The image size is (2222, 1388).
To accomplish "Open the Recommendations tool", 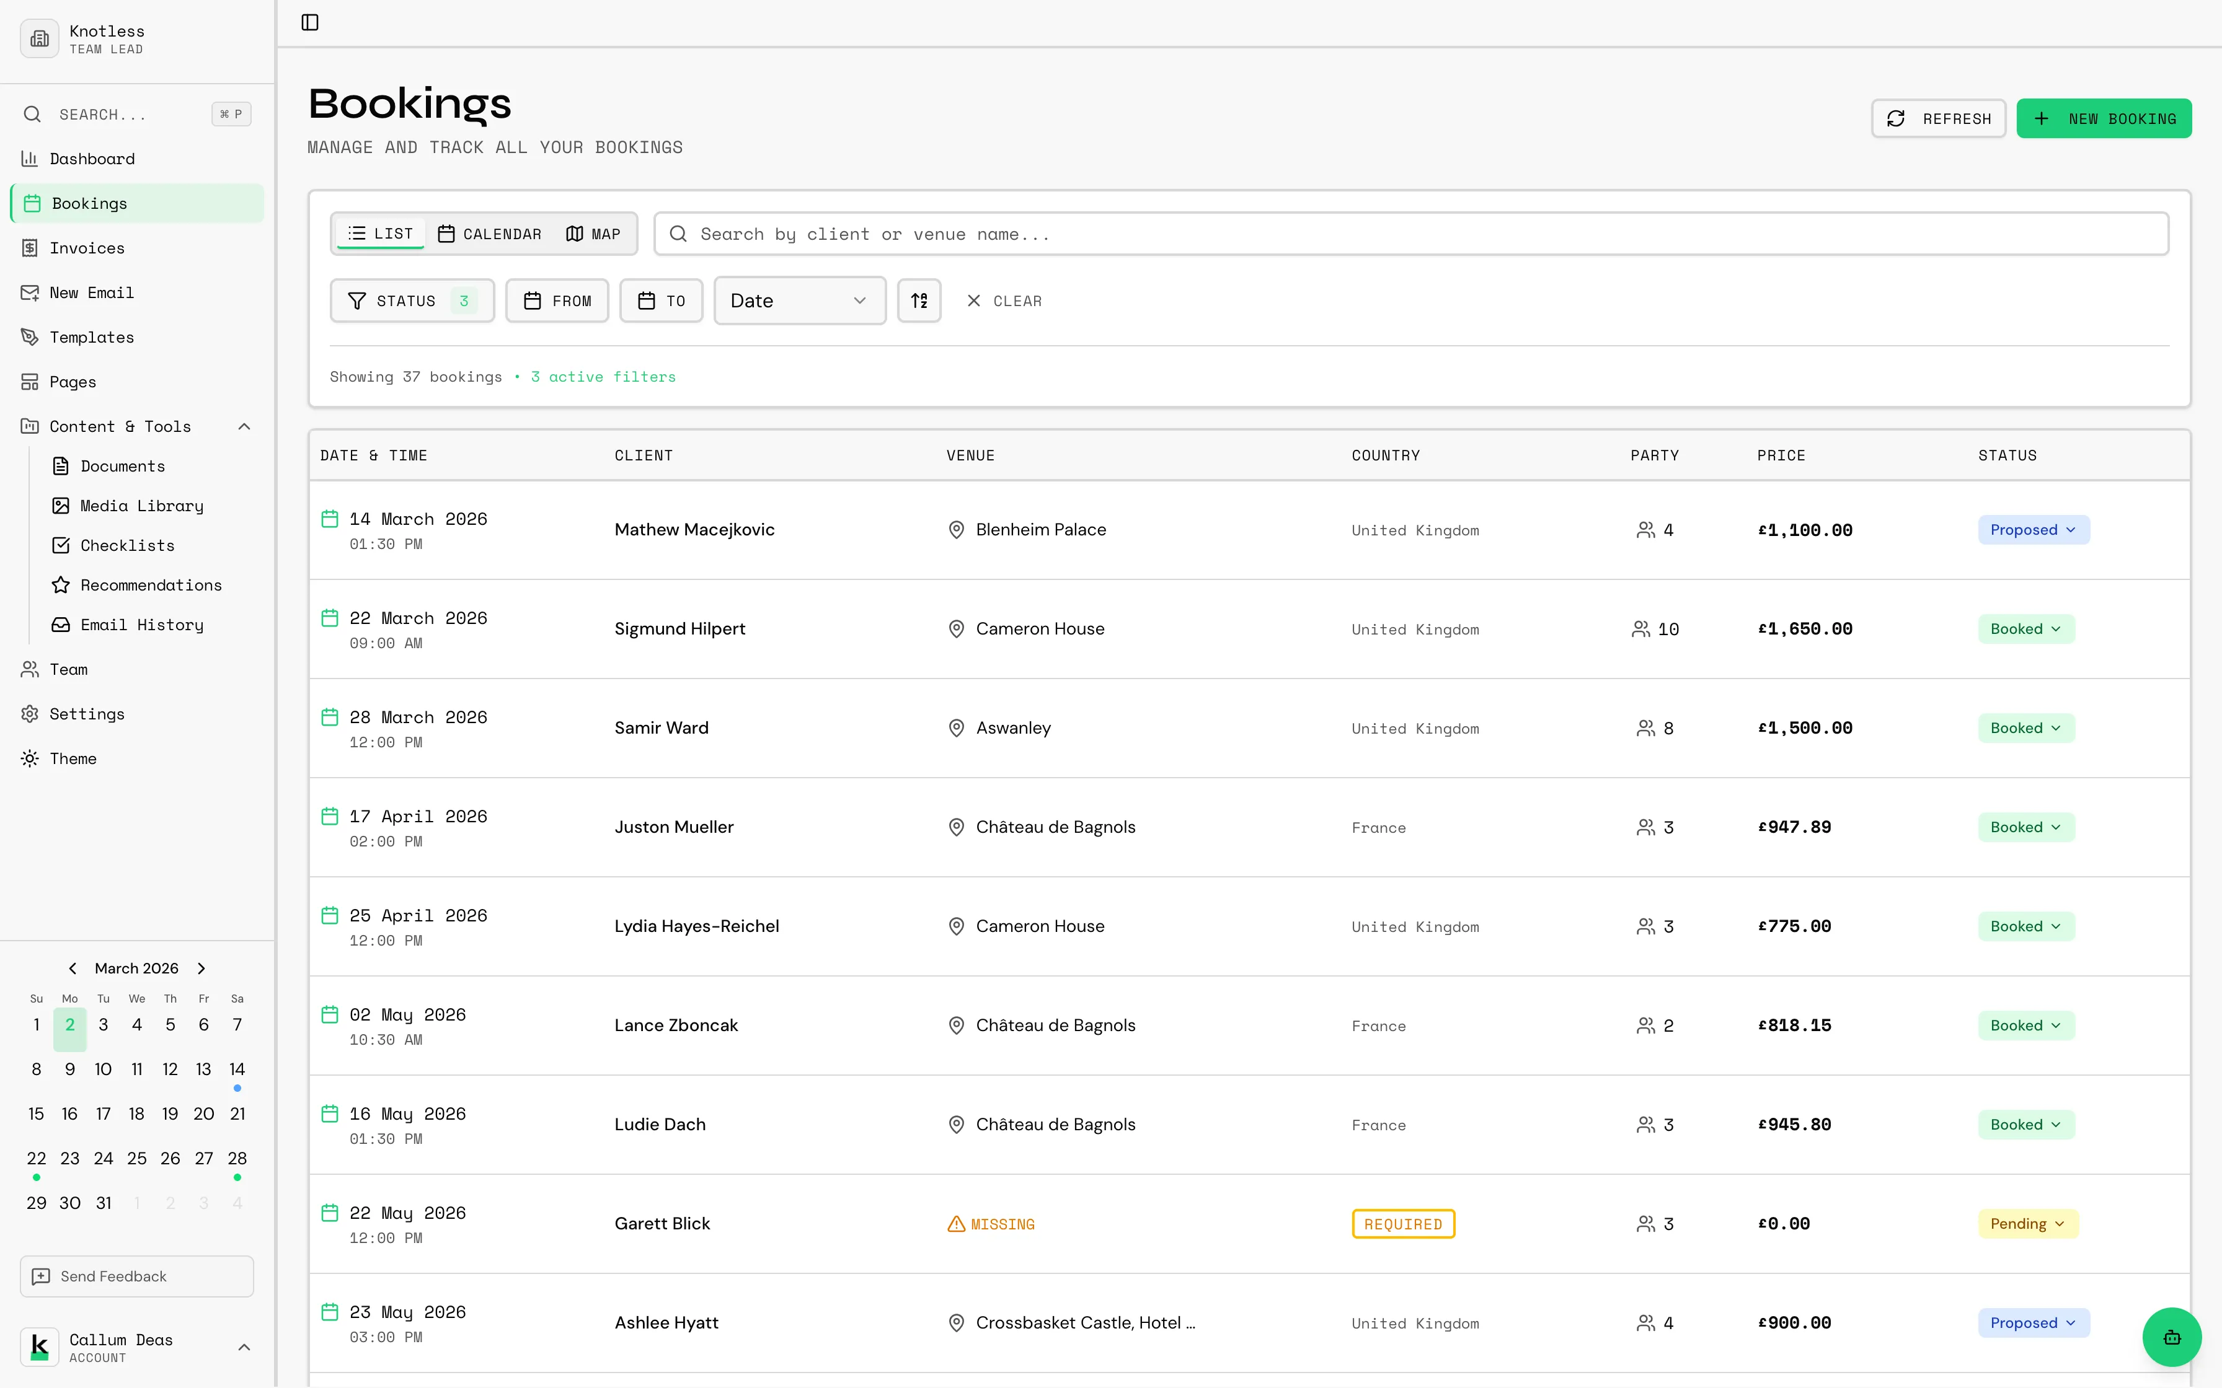I will [x=149, y=585].
